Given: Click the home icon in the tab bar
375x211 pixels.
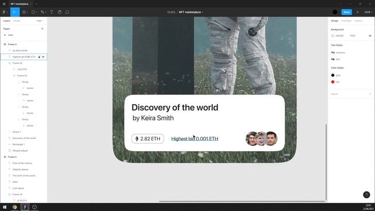Looking at the screenshot, I should point(4,4).
